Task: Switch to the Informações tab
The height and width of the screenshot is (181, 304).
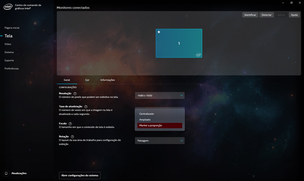Action: click(108, 80)
